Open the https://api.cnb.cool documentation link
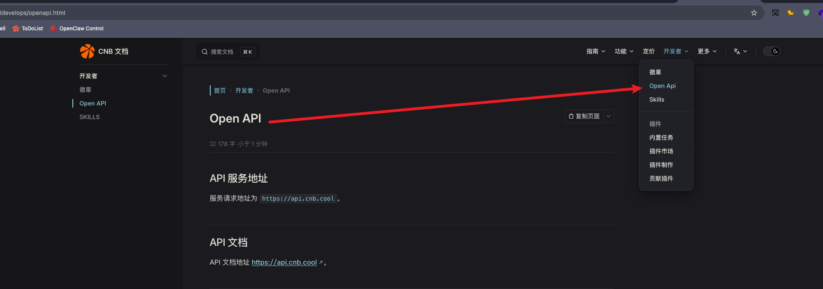 coord(284,263)
